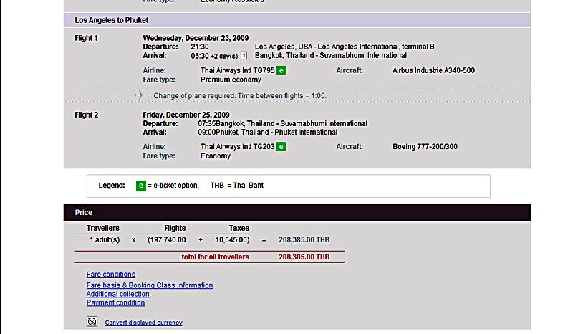The width and height of the screenshot is (573, 334).
Task: Click the Price section header
Action: pyautogui.click(x=297, y=213)
